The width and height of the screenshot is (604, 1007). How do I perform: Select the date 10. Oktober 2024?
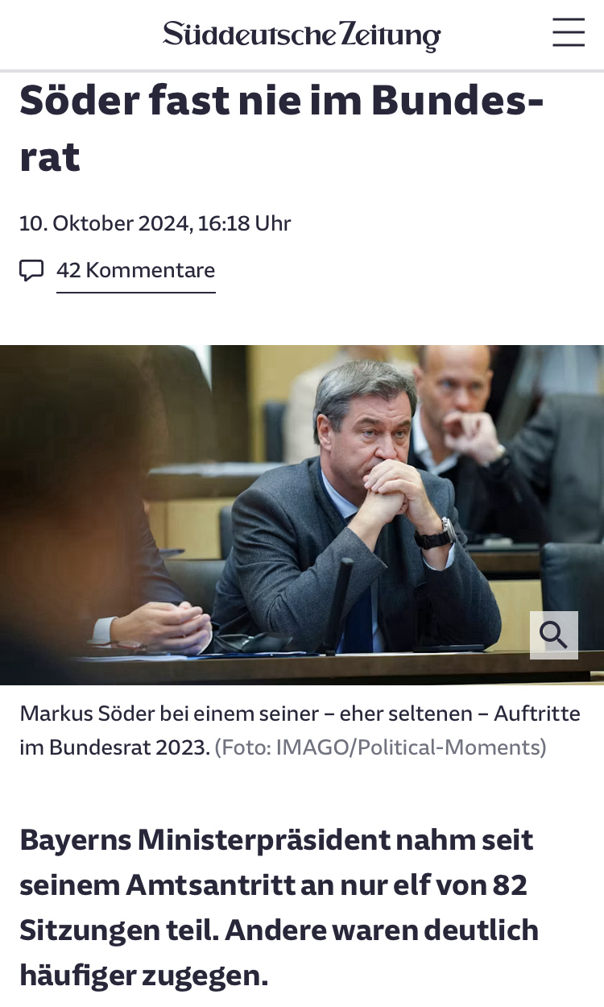pos(104,223)
